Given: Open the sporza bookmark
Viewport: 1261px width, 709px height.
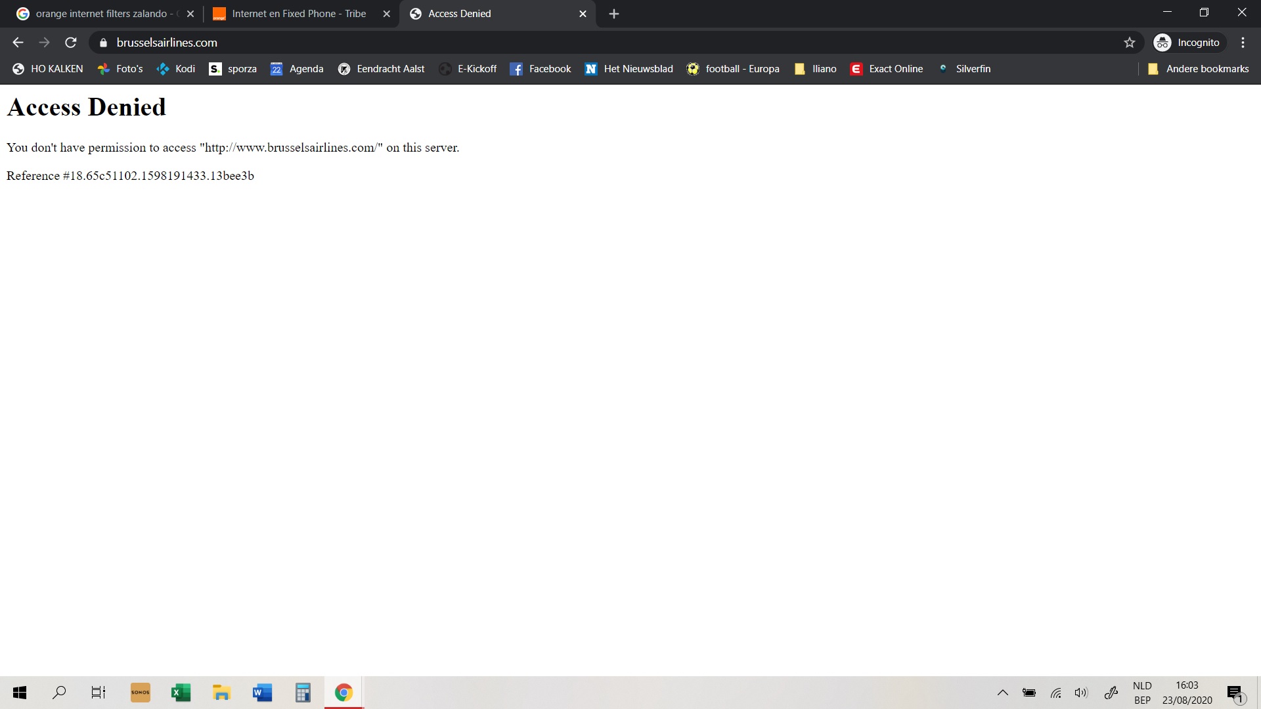Looking at the screenshot, I should (232, 69).
